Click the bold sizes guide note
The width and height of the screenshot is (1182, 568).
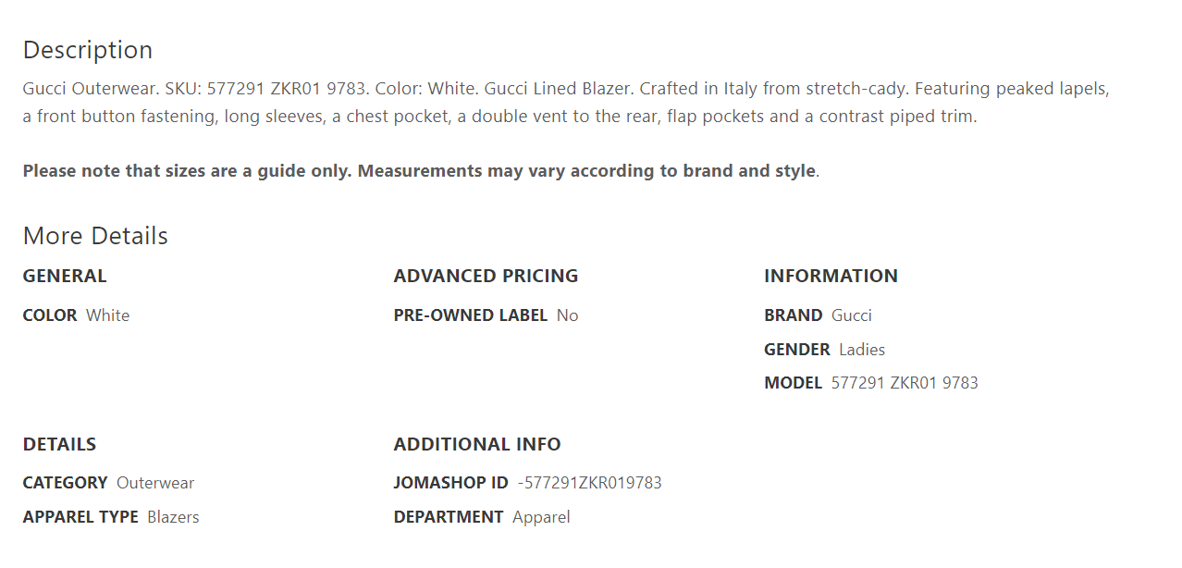pos(419,171)
